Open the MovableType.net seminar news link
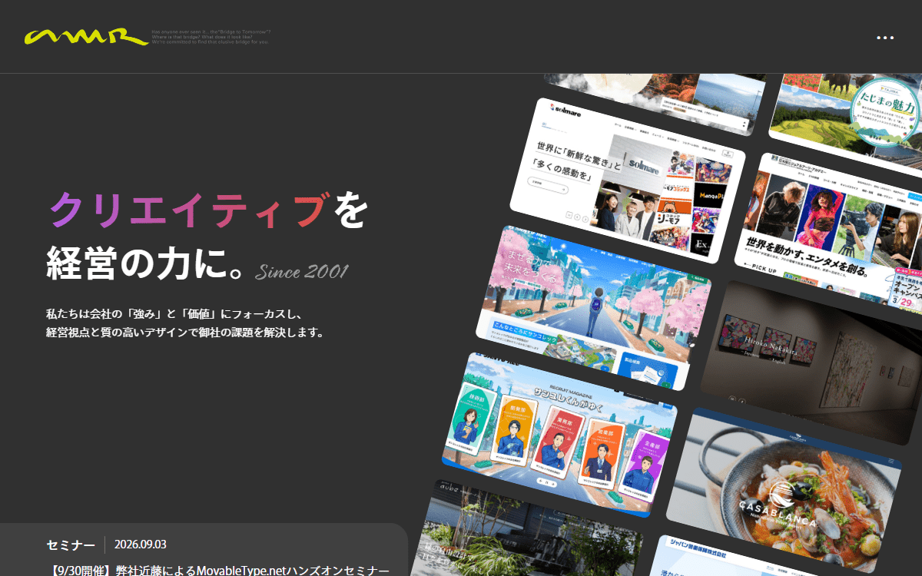Viewport: 922px width, 576px height. tap(218, 570)
